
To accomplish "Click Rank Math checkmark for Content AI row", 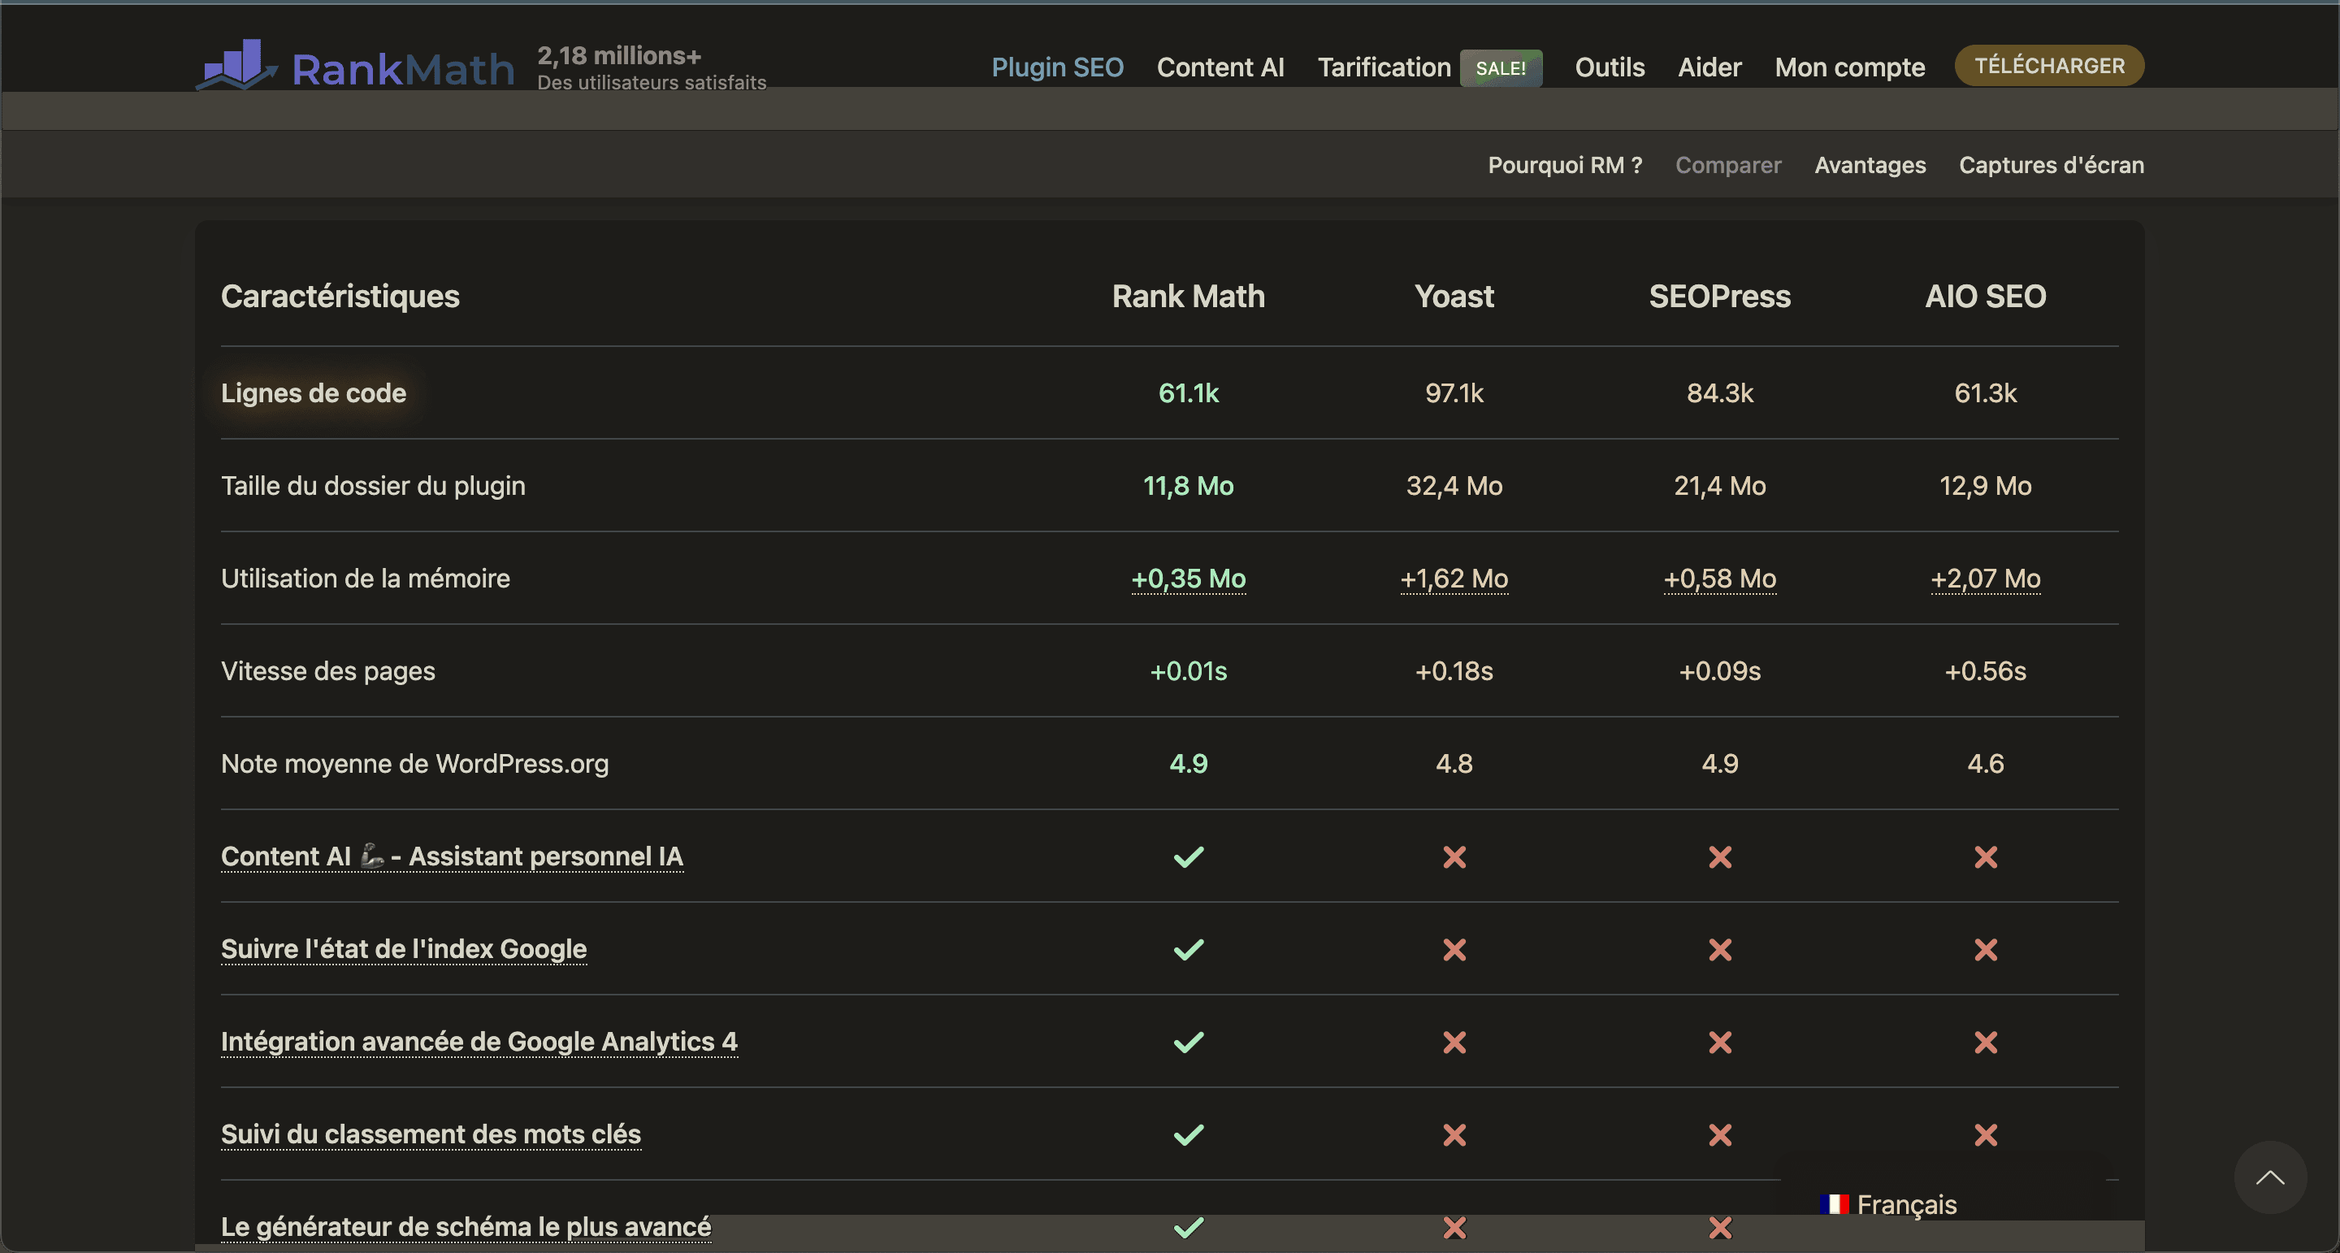I will coord(1188,856).
